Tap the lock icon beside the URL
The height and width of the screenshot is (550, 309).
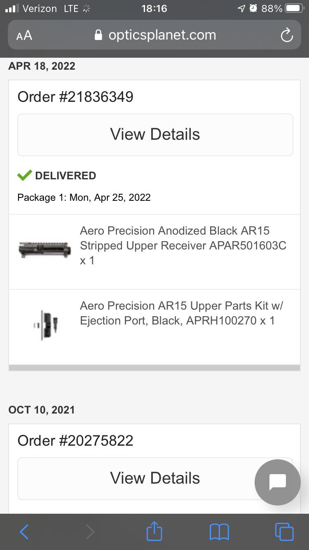click(x=98, y=35)
